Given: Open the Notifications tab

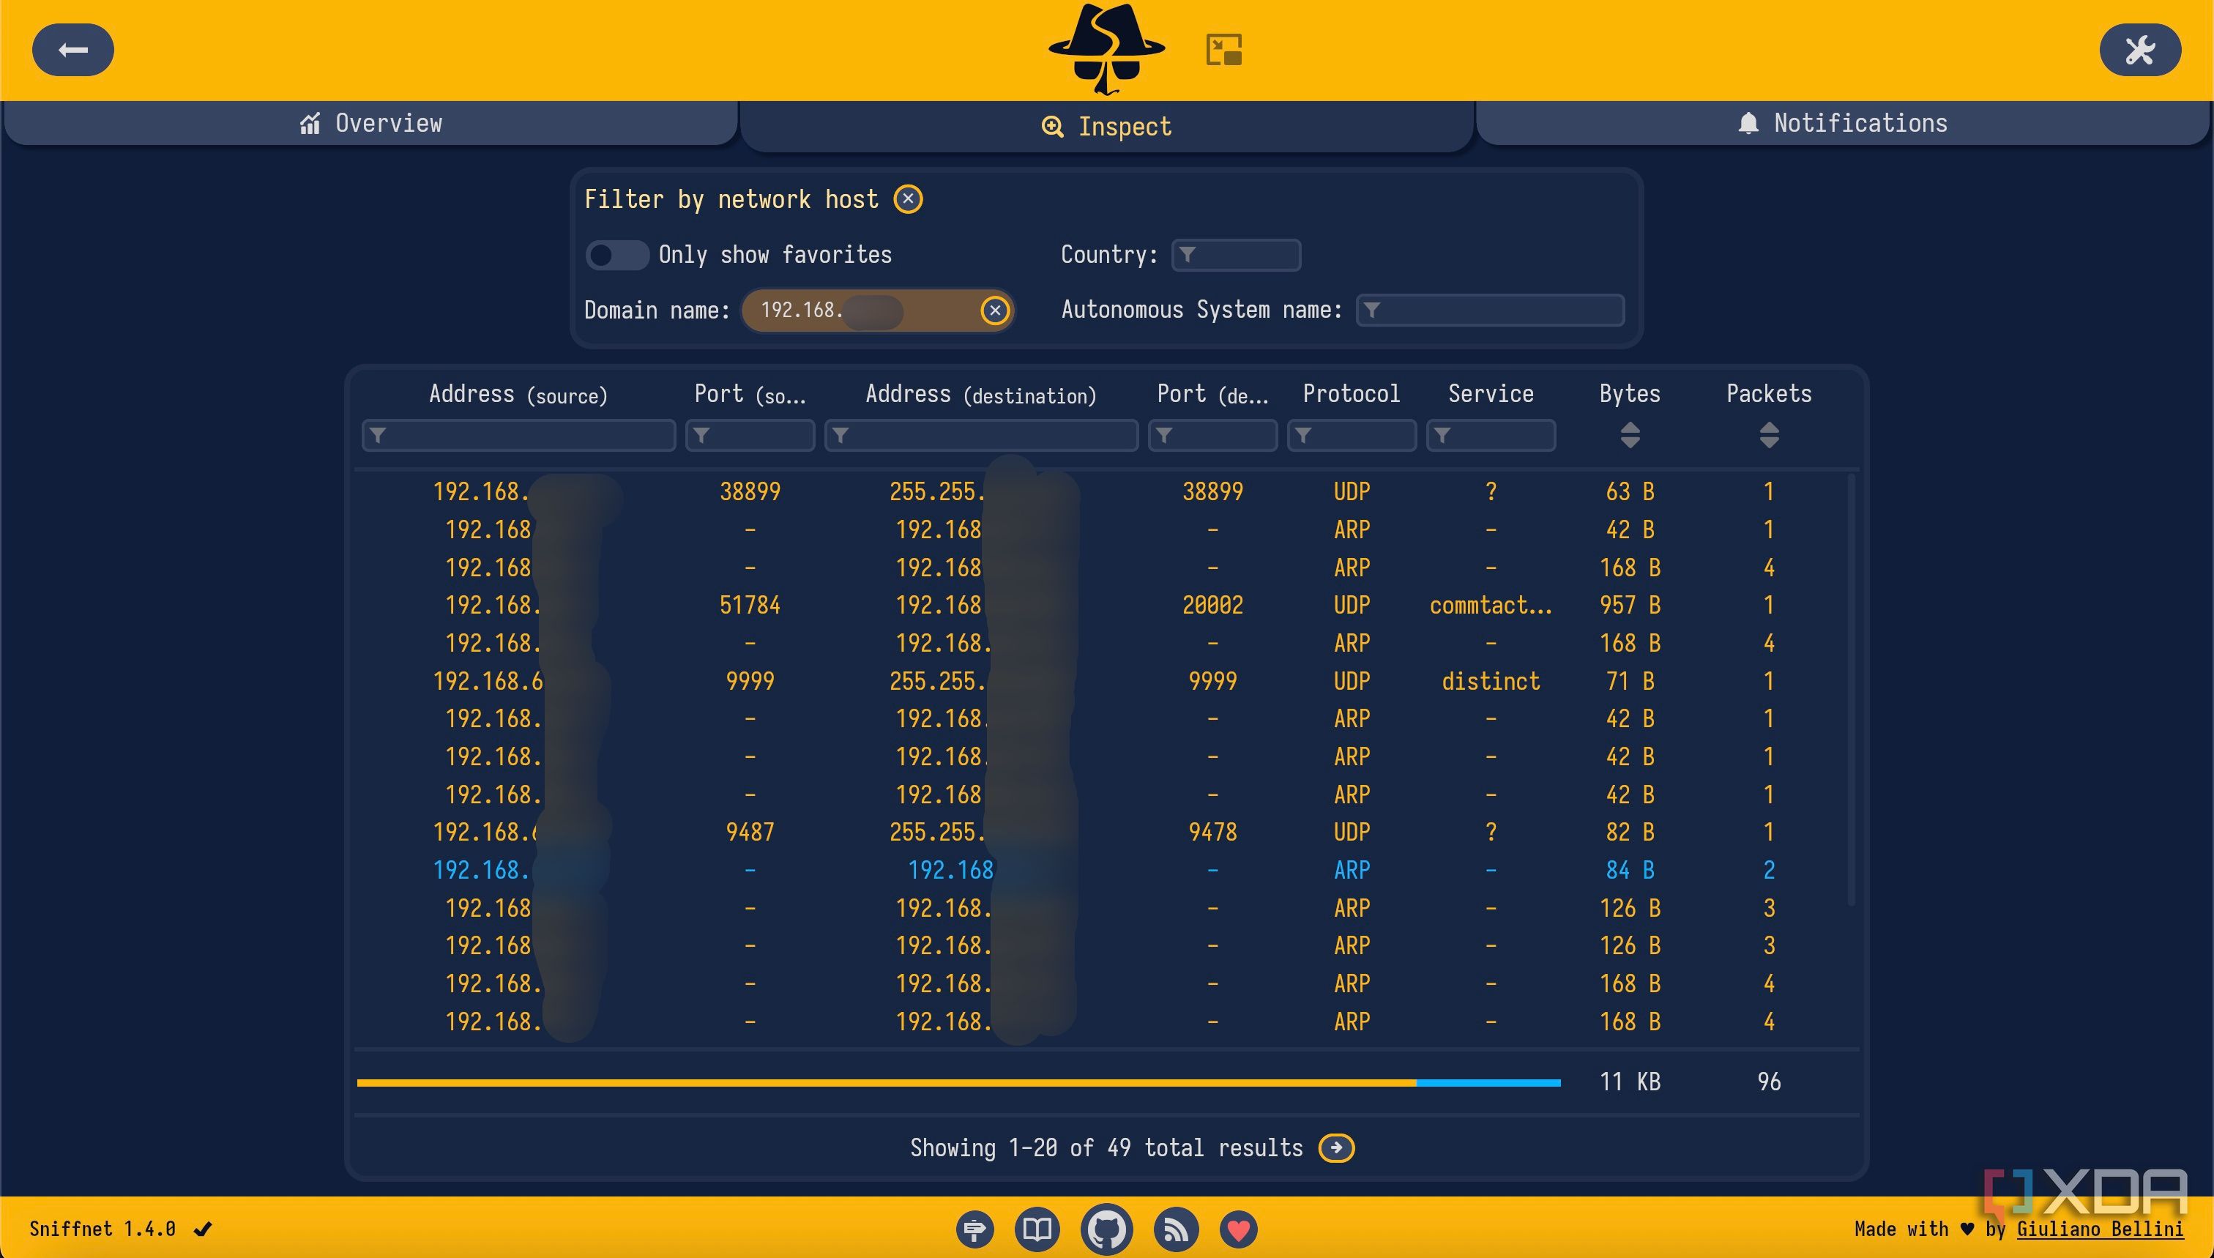Looking at the screenshot, I should (x=1843, y=123).
